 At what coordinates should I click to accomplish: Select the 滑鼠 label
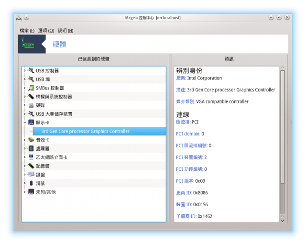coord(40,183)
